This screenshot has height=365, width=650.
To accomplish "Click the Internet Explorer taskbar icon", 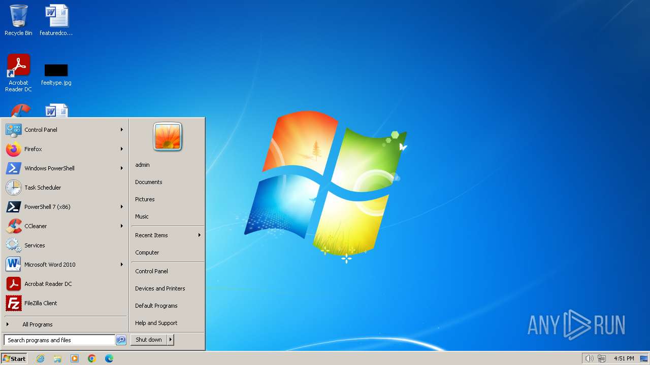I will coord(40,358).
